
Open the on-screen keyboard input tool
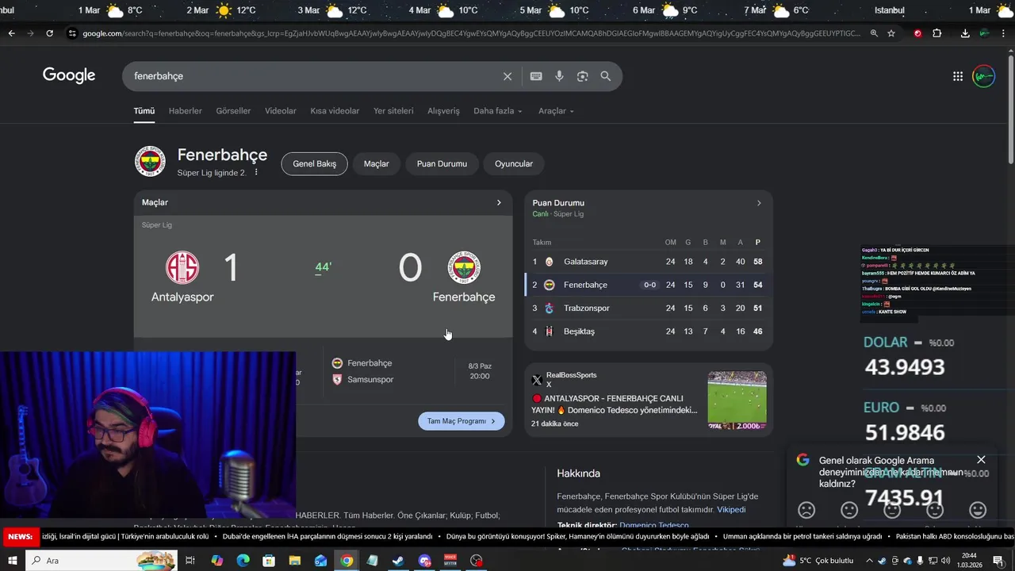[x=536, y=76]
